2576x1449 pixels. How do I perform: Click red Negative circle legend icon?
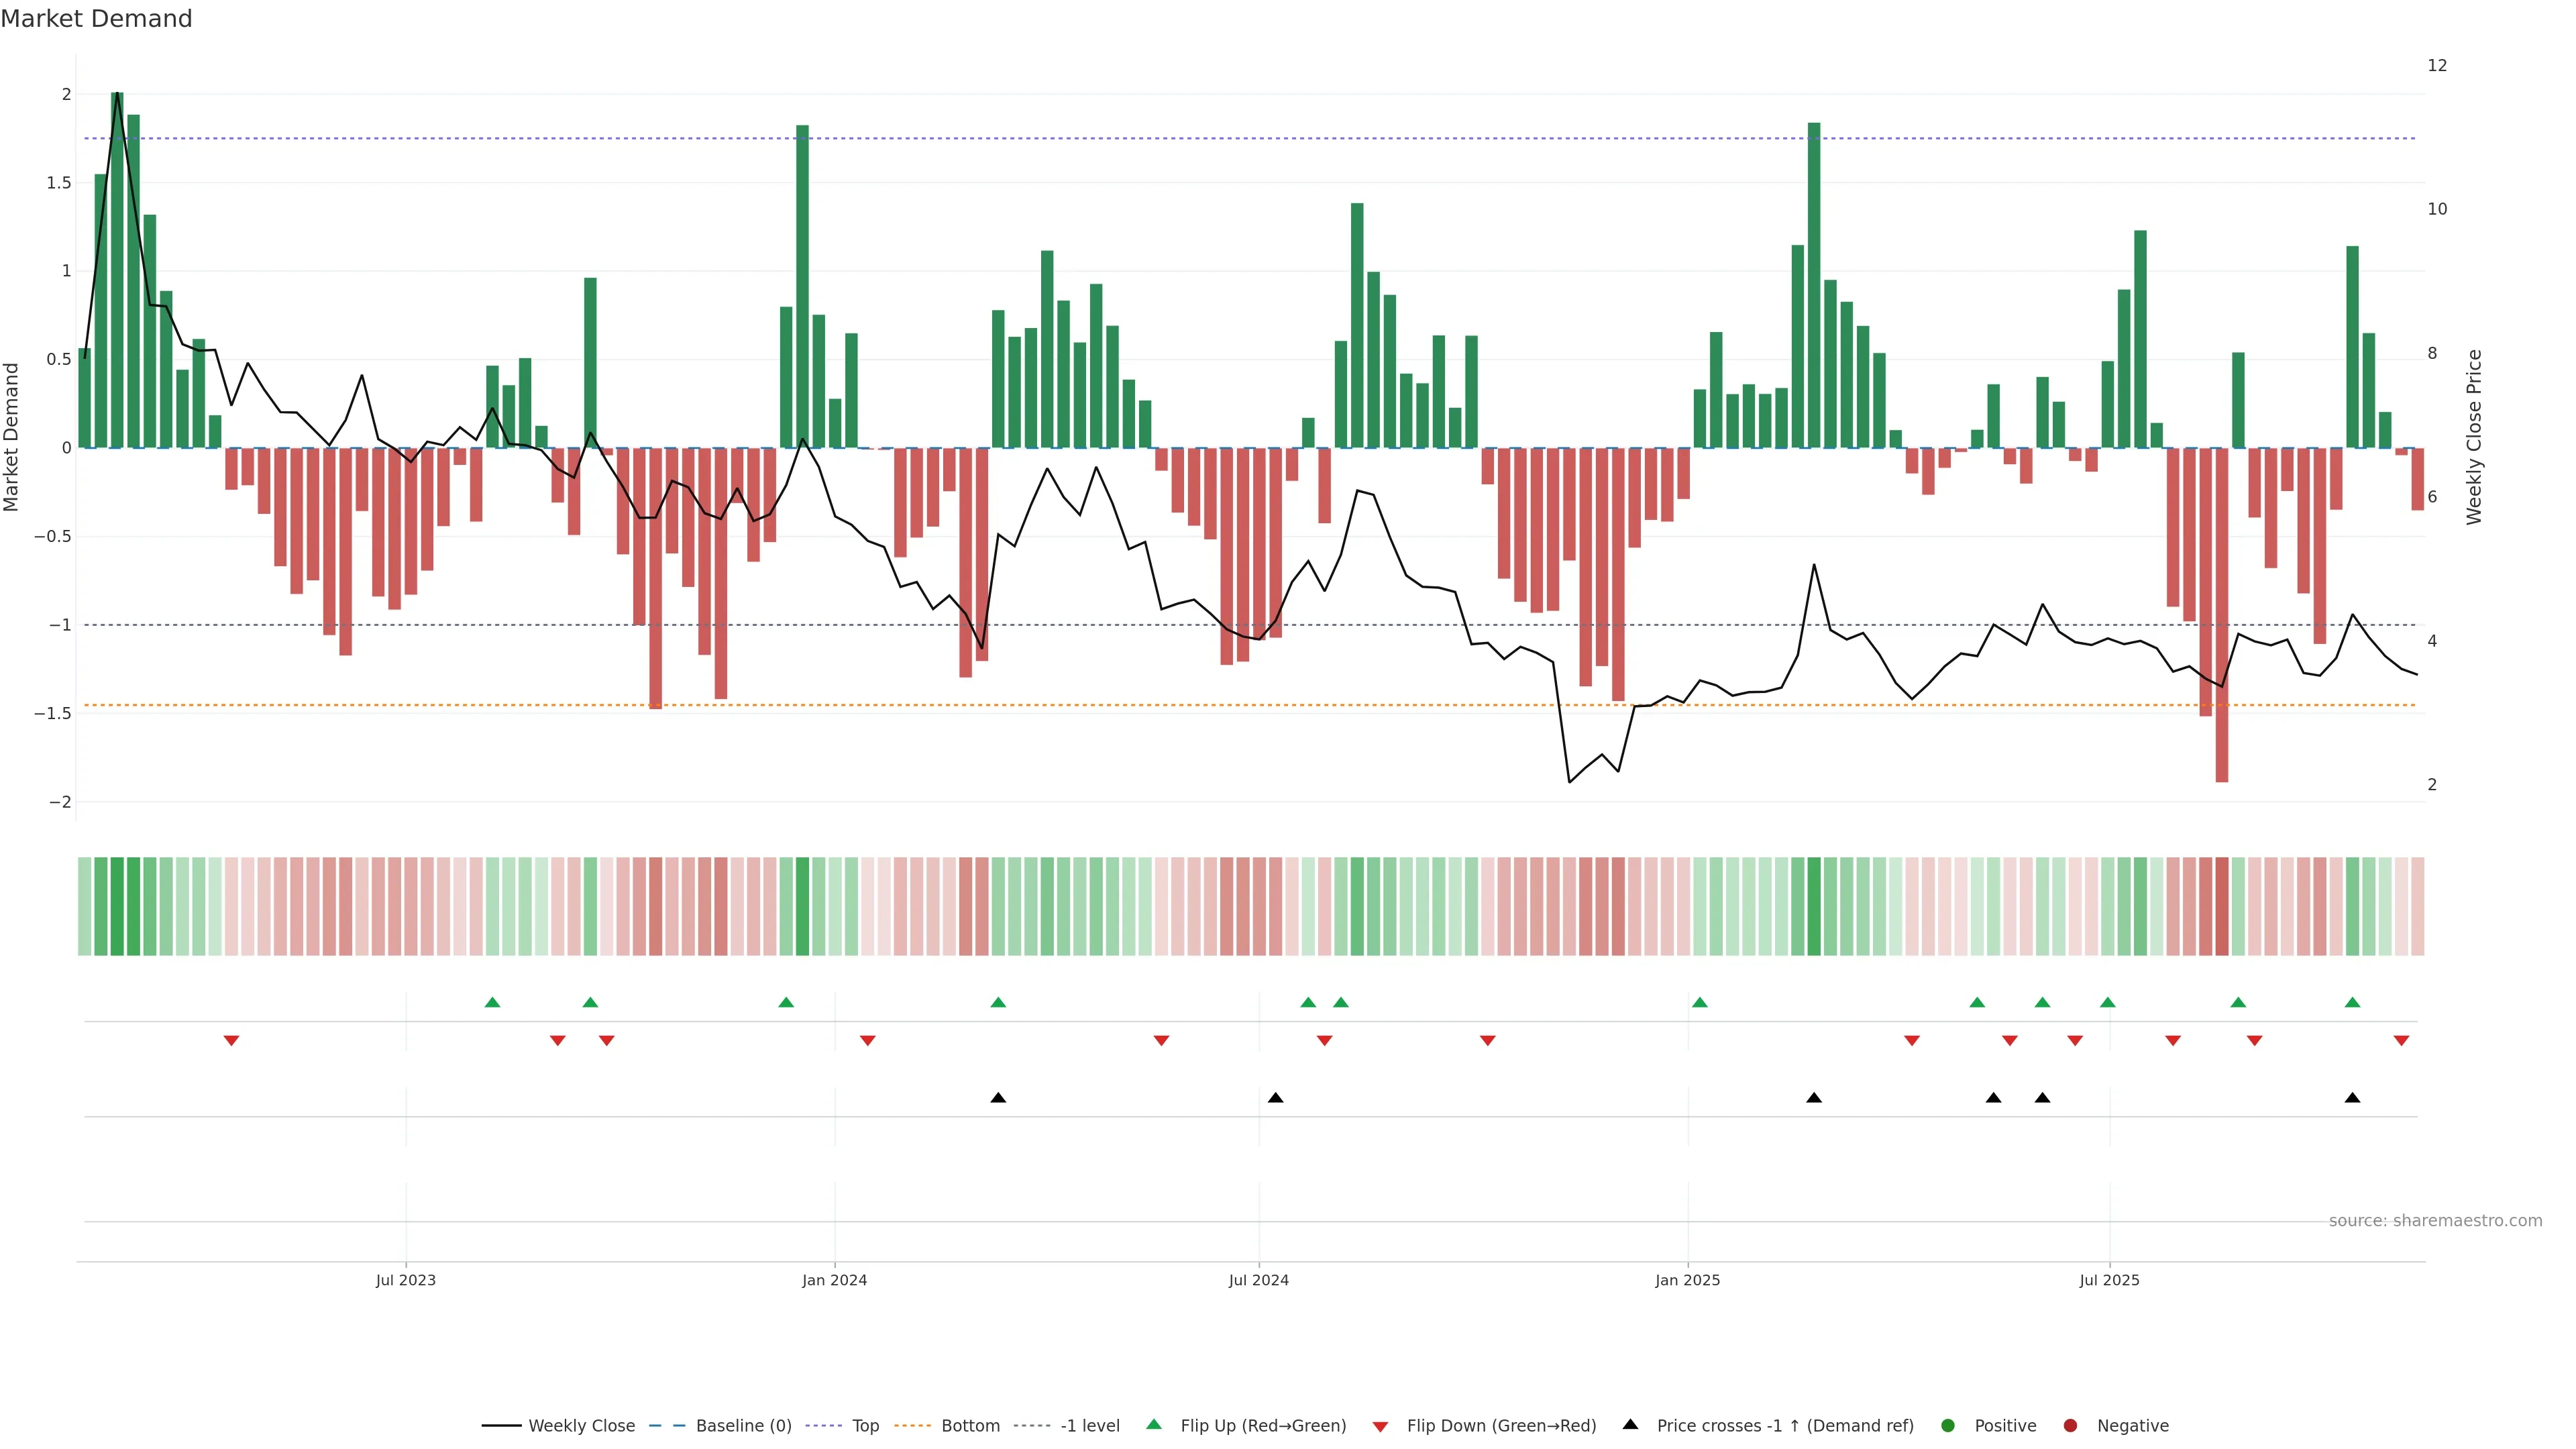2070,1425
